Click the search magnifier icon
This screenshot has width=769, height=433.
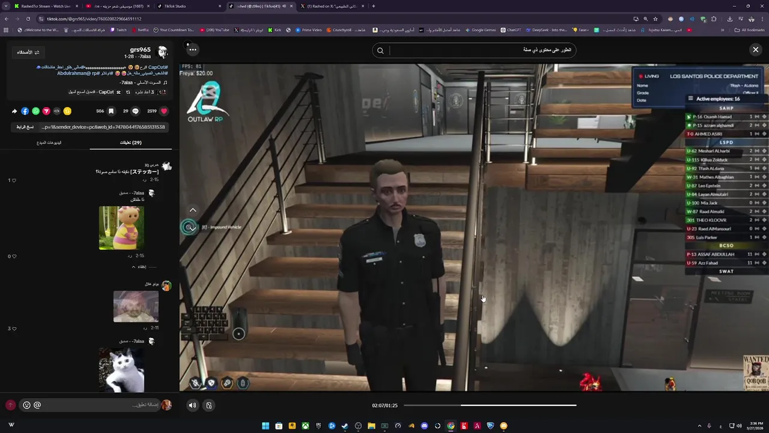[x=380, y=51]
